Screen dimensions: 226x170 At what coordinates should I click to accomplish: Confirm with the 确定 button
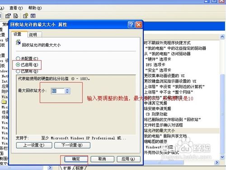[x=76, y=159]
